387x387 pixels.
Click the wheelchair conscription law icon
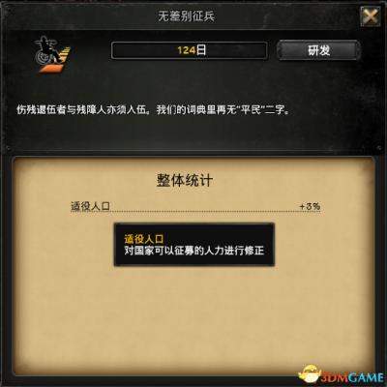tap(51, 54)
